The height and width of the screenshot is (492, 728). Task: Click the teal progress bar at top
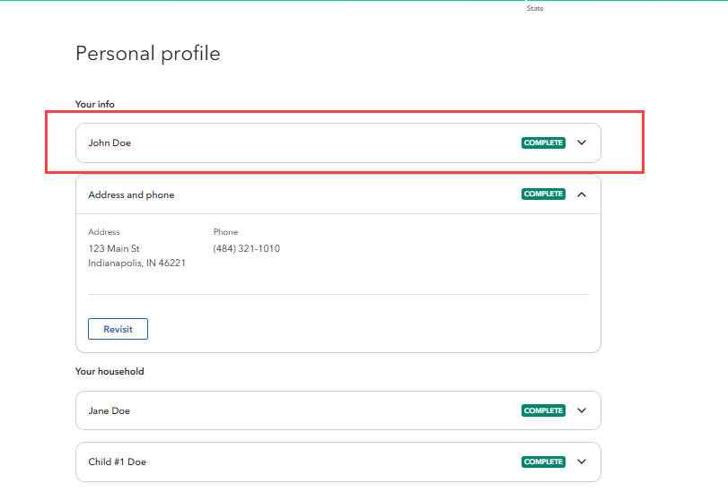364,1
